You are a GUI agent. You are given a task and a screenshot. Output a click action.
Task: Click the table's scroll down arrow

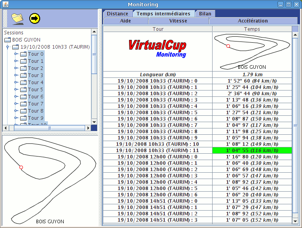(x=295, y=220)
